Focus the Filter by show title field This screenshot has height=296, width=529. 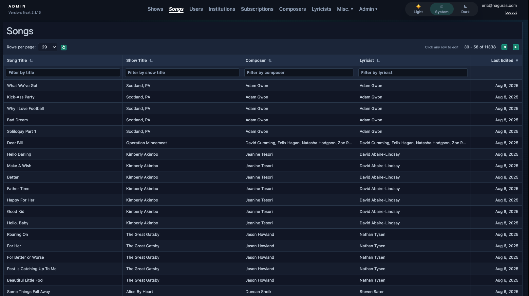[182, 73]
